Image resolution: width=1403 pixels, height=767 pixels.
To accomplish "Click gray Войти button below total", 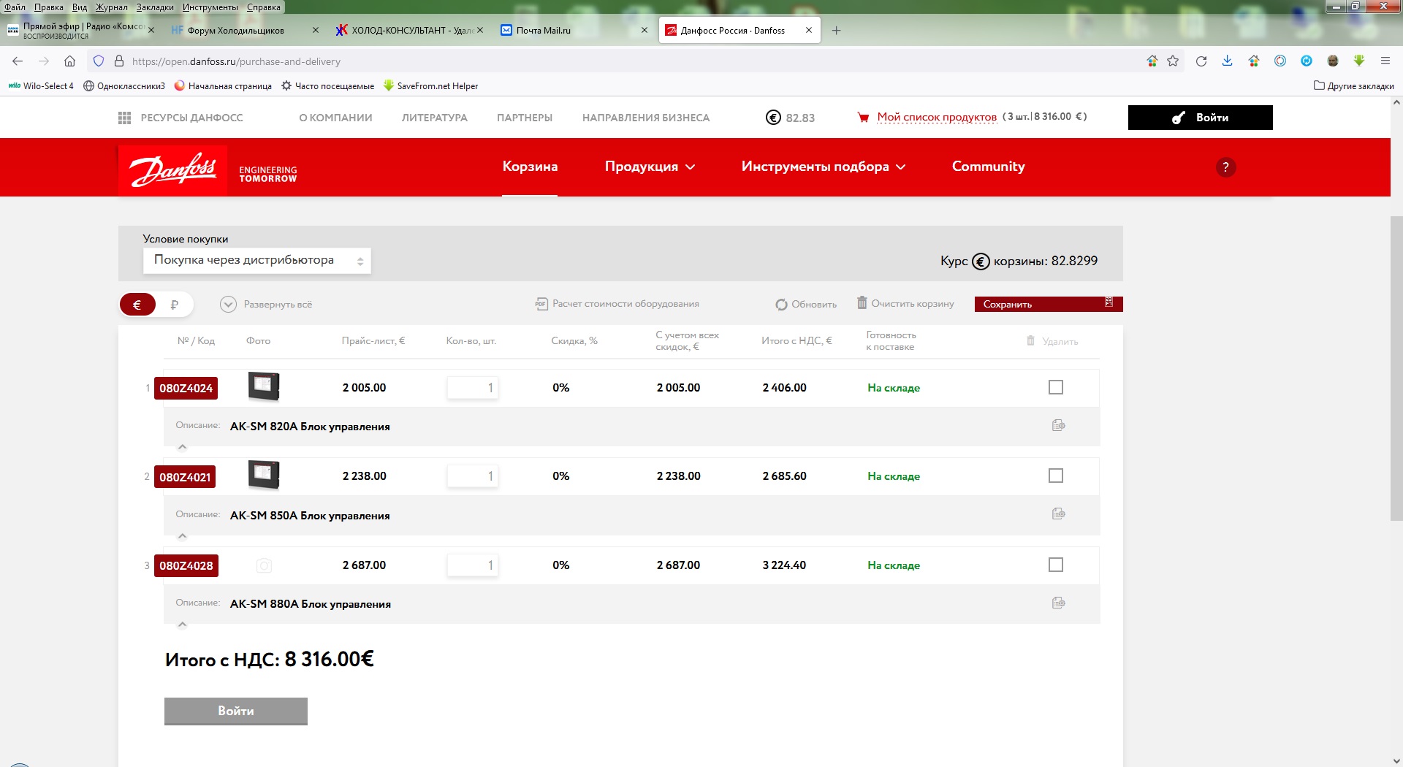I will [235, 711].
